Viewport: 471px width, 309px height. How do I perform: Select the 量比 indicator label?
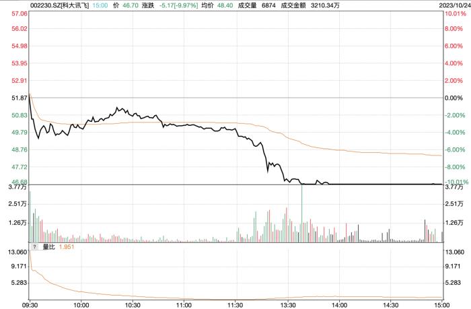[x=48, y=247]
